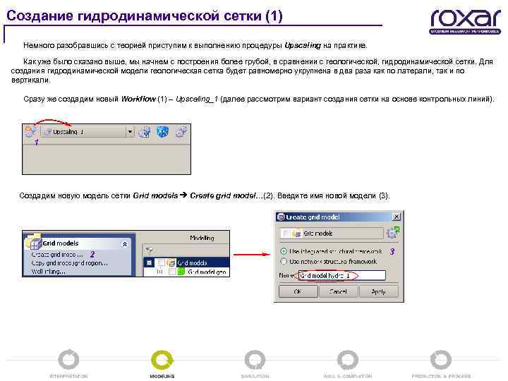Select the Upscaling_1 workflow combo box
This screenshot has height=381, width=508.
coord(87,131)
